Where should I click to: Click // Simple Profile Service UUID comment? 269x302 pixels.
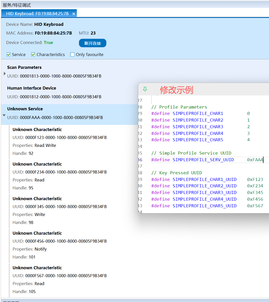191,153
